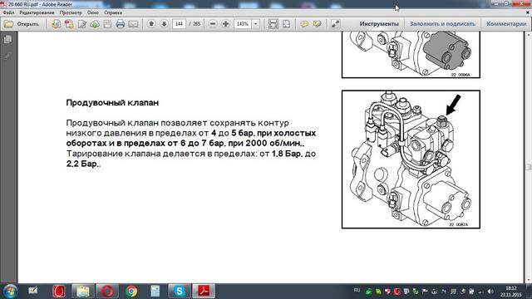Viewport: 532px width, 299px height.
Task: Switch to read mode with the expand-arrows icon
Action: coord(335,24)
